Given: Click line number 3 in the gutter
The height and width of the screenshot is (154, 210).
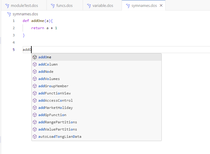Looking at the screenshot, I should coord(14,35).
